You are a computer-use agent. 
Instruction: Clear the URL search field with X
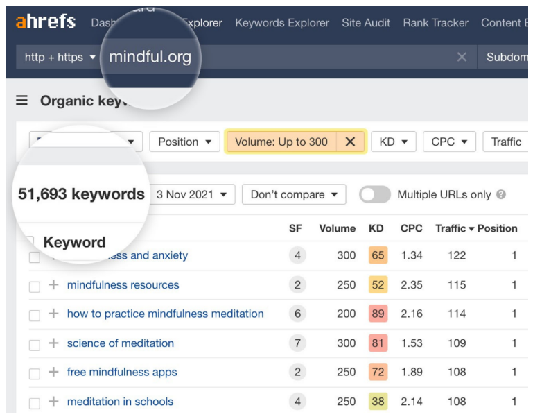tap(462, 57)
